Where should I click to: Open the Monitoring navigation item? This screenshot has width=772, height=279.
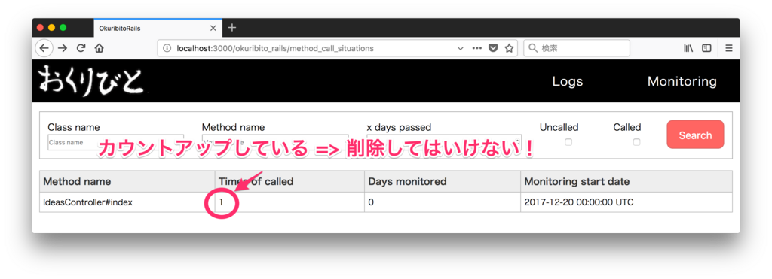click(x=682, y=81)
